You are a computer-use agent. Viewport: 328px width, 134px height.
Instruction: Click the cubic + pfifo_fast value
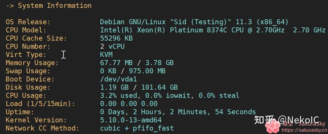pos(137,128)
